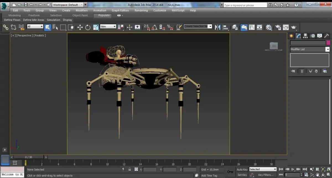
Task: Click the Simulation panel button
Action: (53, 20)
